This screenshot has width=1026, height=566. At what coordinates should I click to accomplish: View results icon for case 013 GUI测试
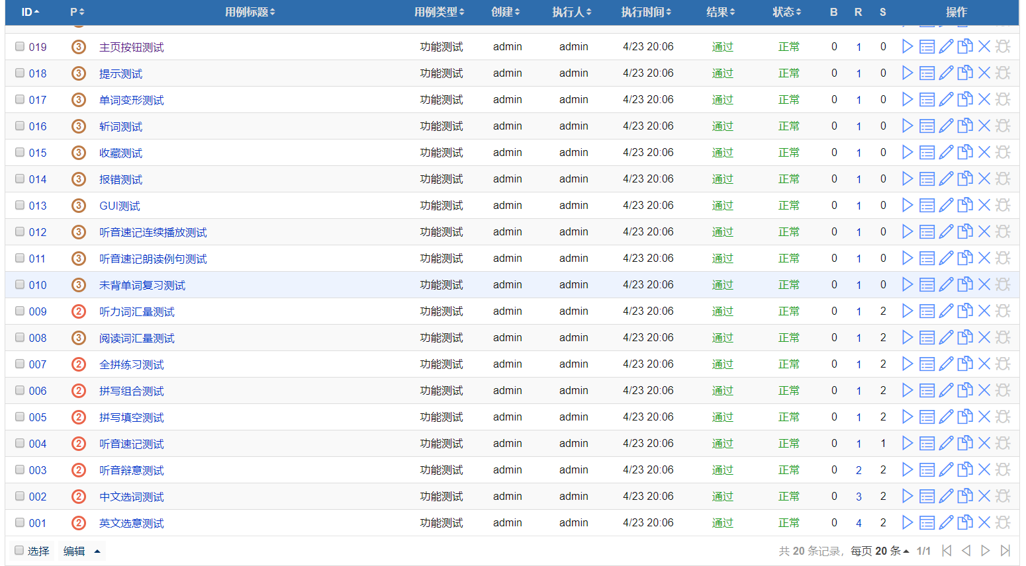(927, 205)
